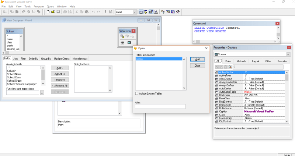Show the SQL window from View Designer toolbar

point(122,43)
